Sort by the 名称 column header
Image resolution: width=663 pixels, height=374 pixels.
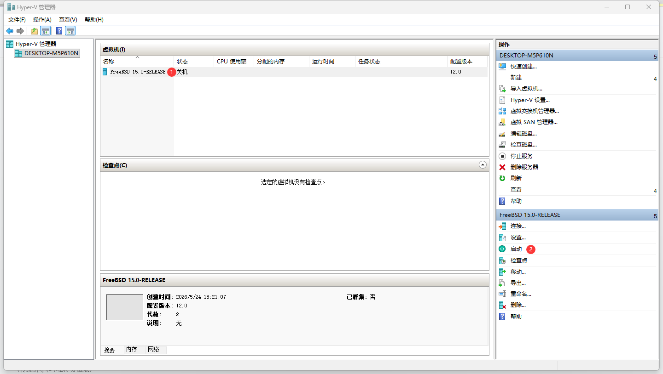tap(137, 62)
